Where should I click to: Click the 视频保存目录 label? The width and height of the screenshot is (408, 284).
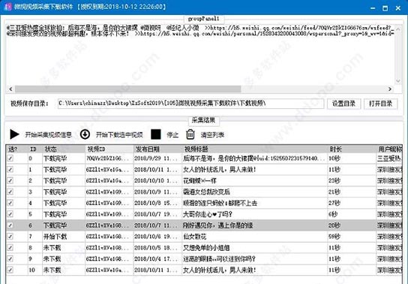(x=29, y=104)
